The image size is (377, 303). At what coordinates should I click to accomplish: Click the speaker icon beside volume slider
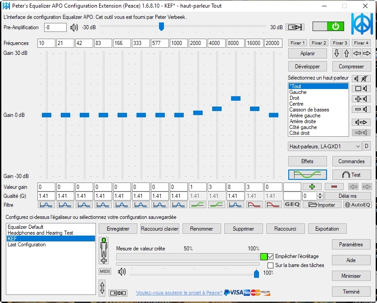tap(122, 272)
